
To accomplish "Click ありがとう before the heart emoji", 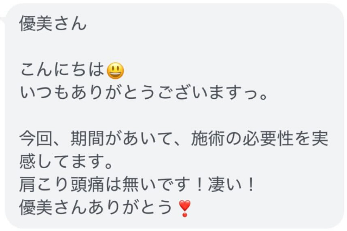I will click(131, 208).
